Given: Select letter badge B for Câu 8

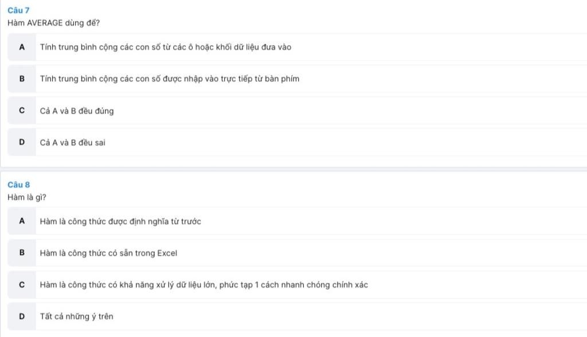Looking at the screenshot, I should click(22, 253).
